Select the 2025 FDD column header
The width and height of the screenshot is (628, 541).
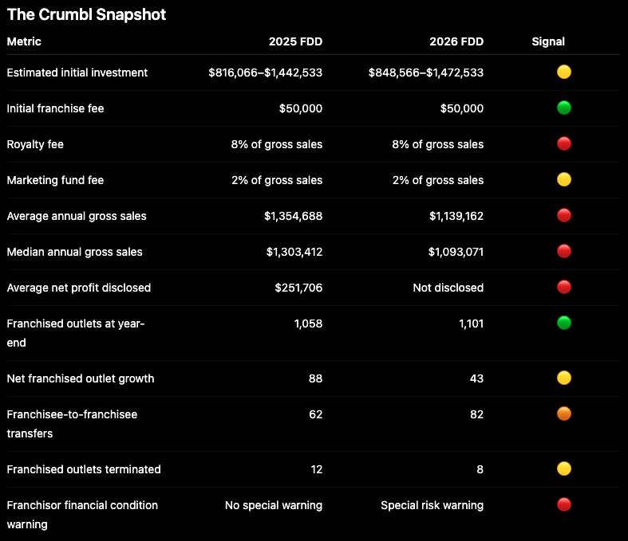pyautogui.click(x=295, y=41)
